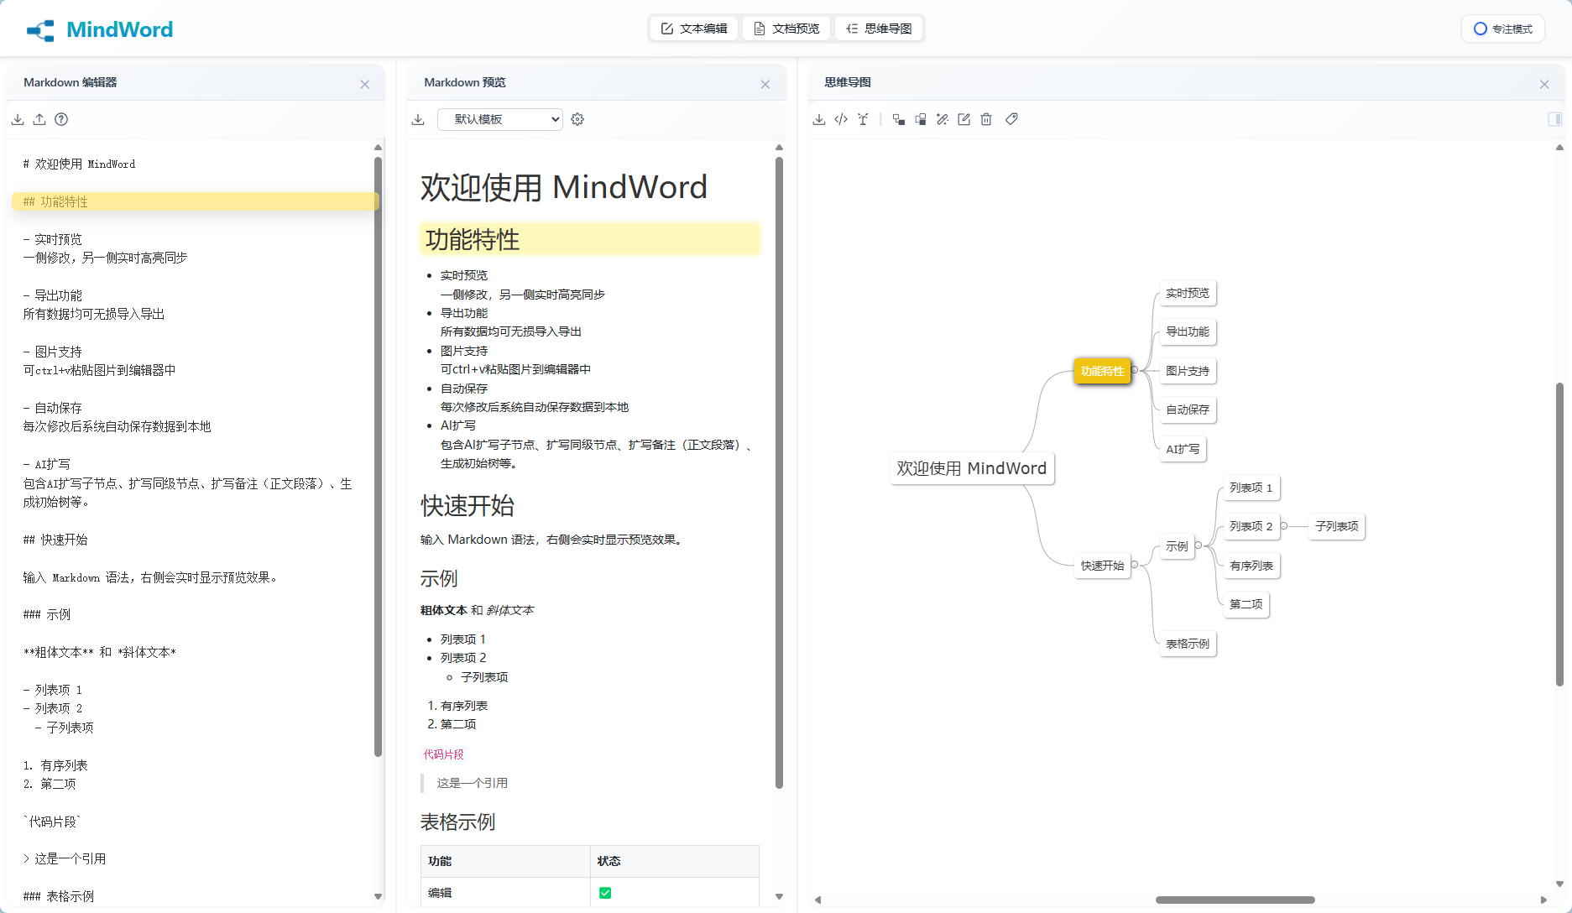Image resolution: width=1572 pixels, height=913 pixels.
Task: Switch to 文档预览 view
Action: pyautogui.click(x=786, y=28)
